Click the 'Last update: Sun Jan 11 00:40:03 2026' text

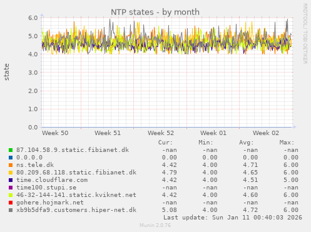pyautogui.click(x=233, y=218)
